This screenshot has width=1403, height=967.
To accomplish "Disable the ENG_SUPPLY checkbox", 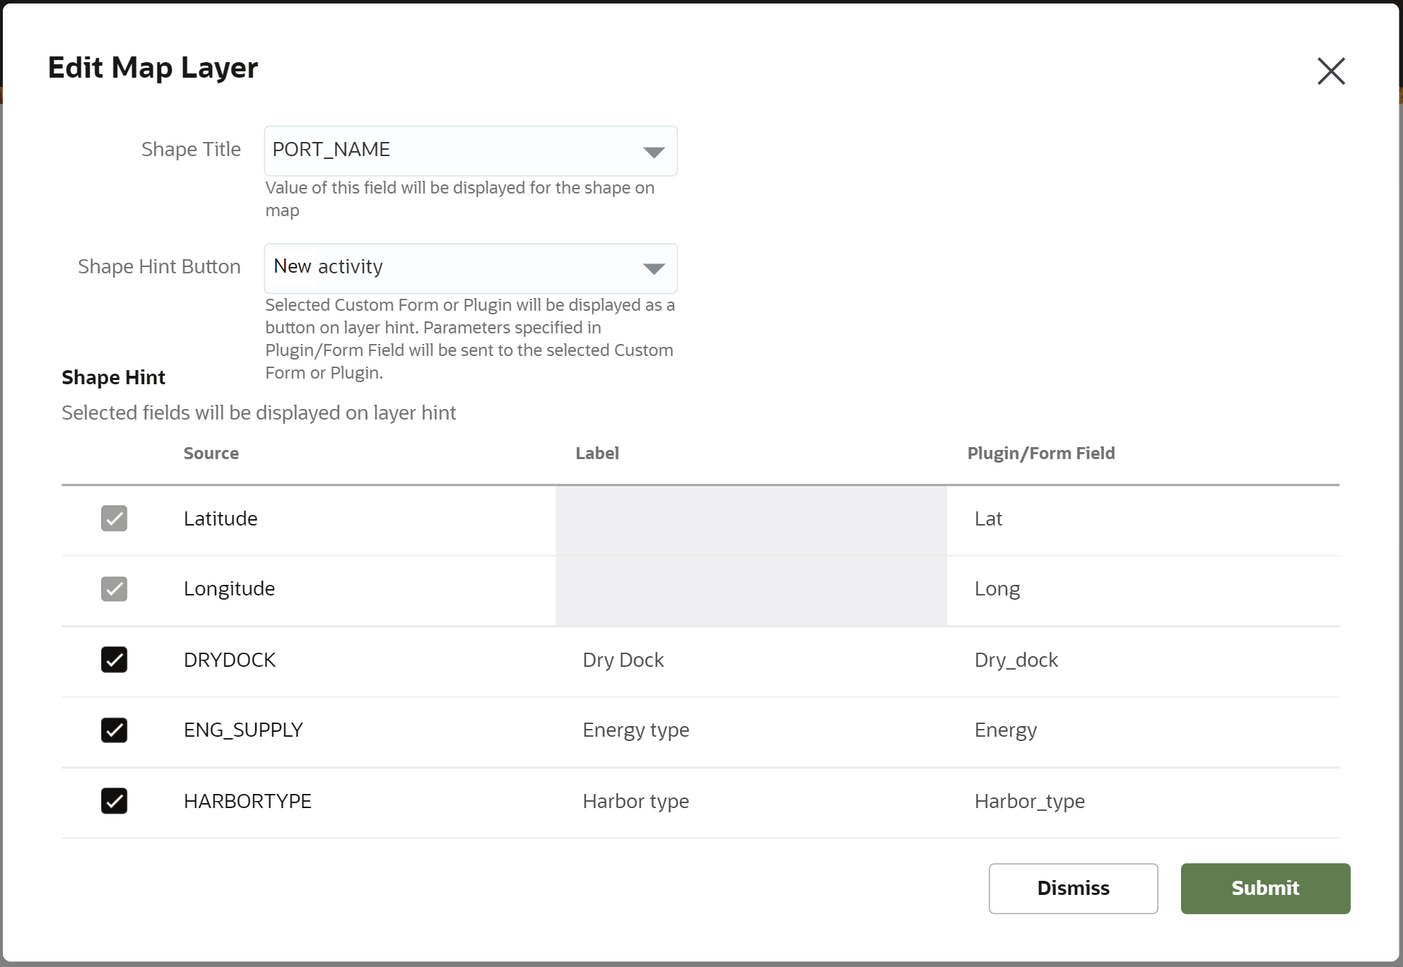I will 114,730.
